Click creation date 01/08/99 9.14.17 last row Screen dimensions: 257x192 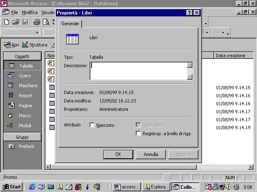[x=233, y=120]
